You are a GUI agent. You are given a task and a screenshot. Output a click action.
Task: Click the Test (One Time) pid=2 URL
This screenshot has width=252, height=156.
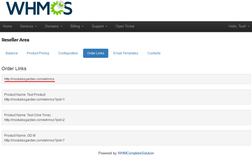(34, 120)
